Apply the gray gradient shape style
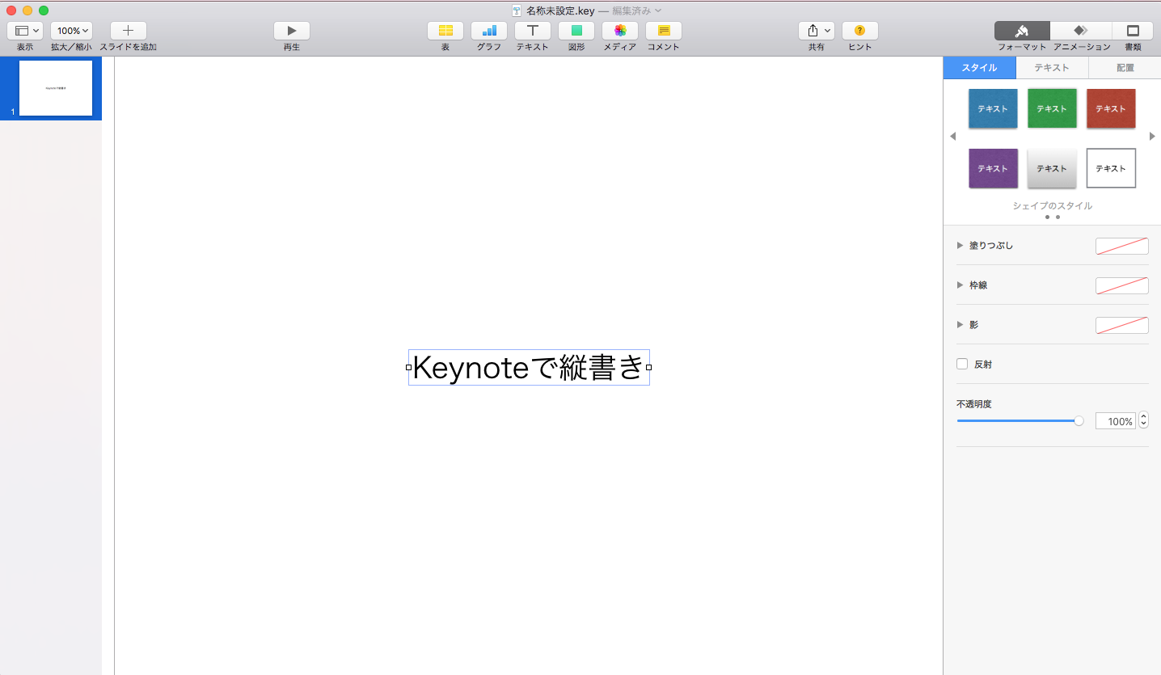Screen dimensions: 1161x675 [x=1052, y=168]
